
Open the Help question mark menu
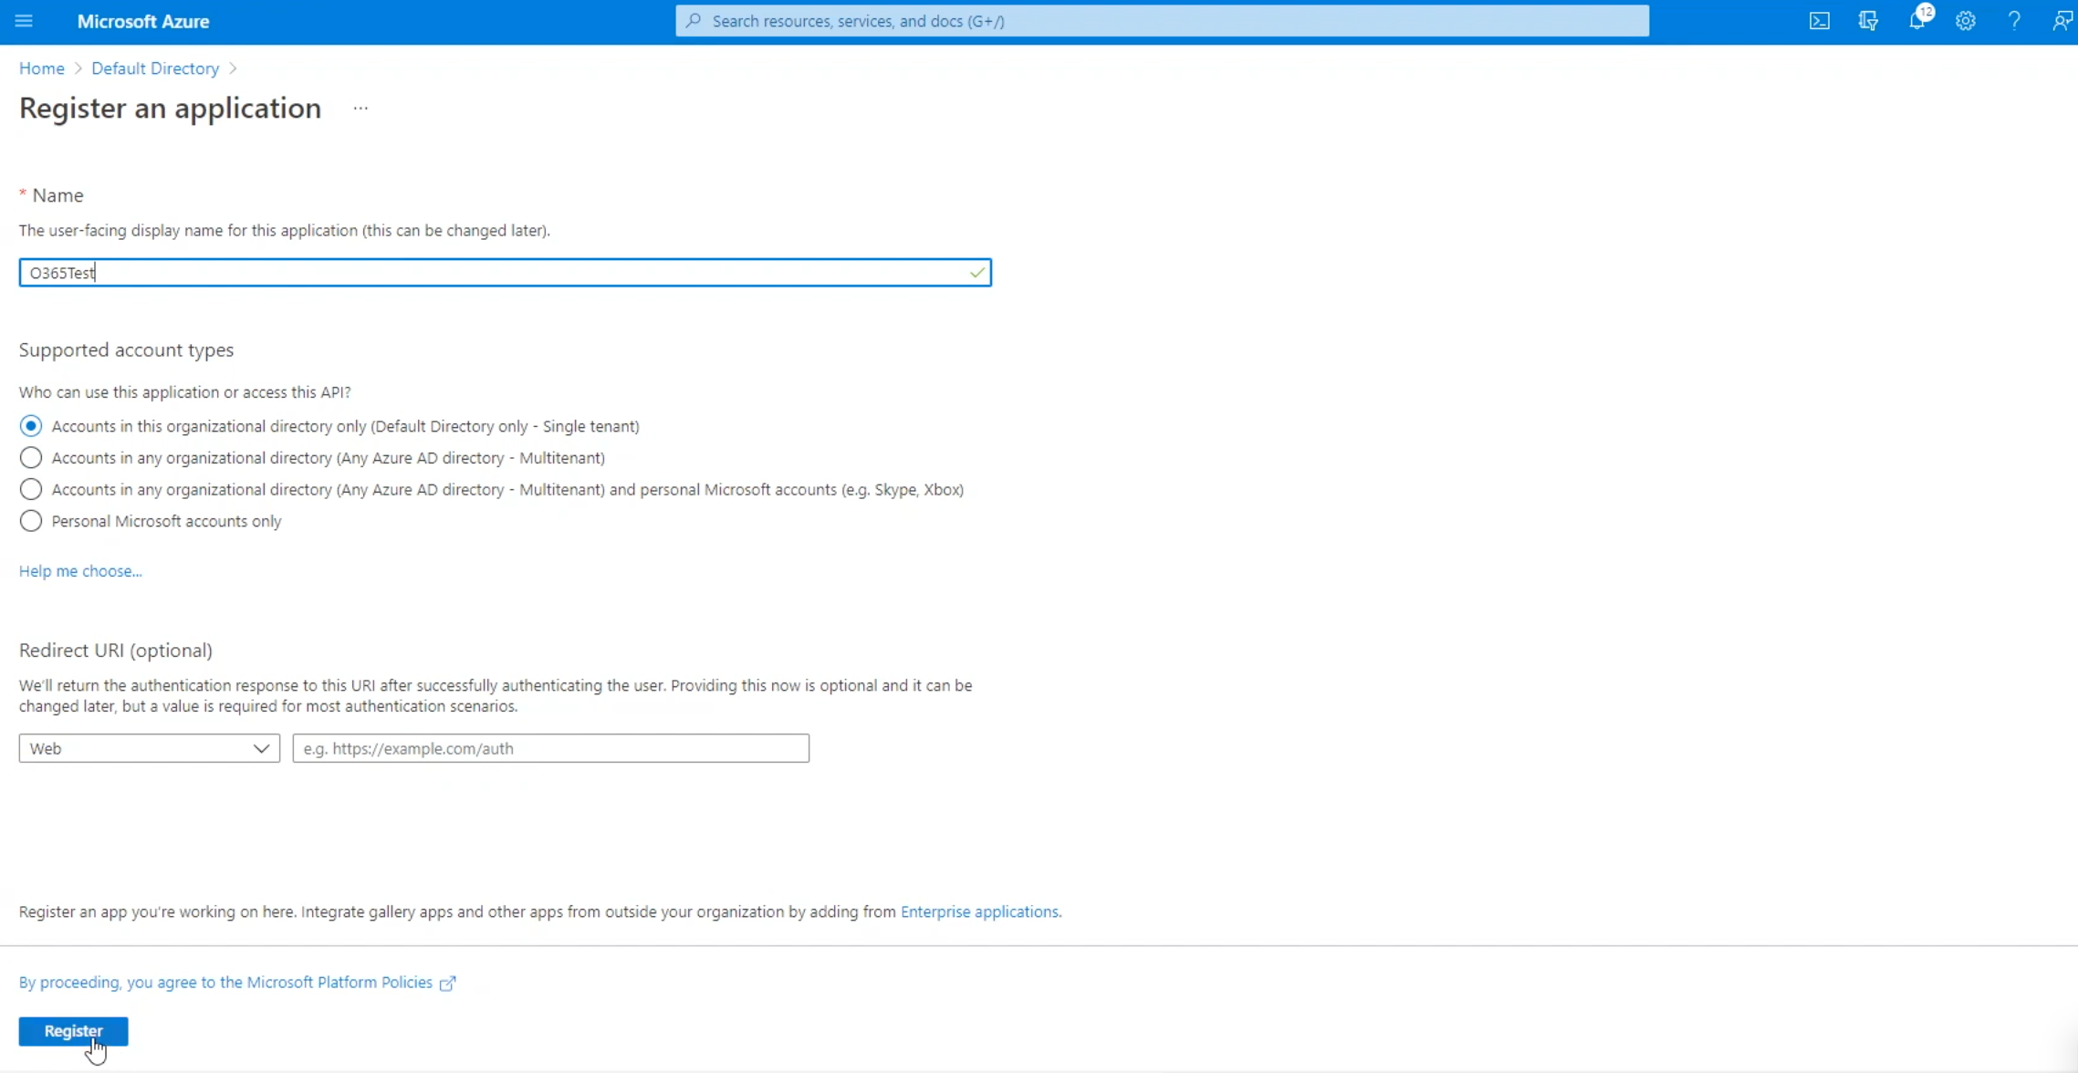point(2015,20)
